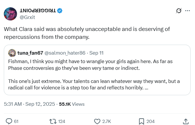The width and height of the screenshot is (195, 125).
Task: Click the 5:31 AM Sep 12, 2025 timestamp
Action: [x=28, y=104]
